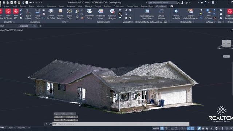Close the Drawing1 file tab

click(x=35, y=26)
